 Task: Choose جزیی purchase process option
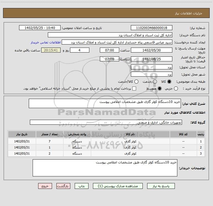click(x=176, y=88)
